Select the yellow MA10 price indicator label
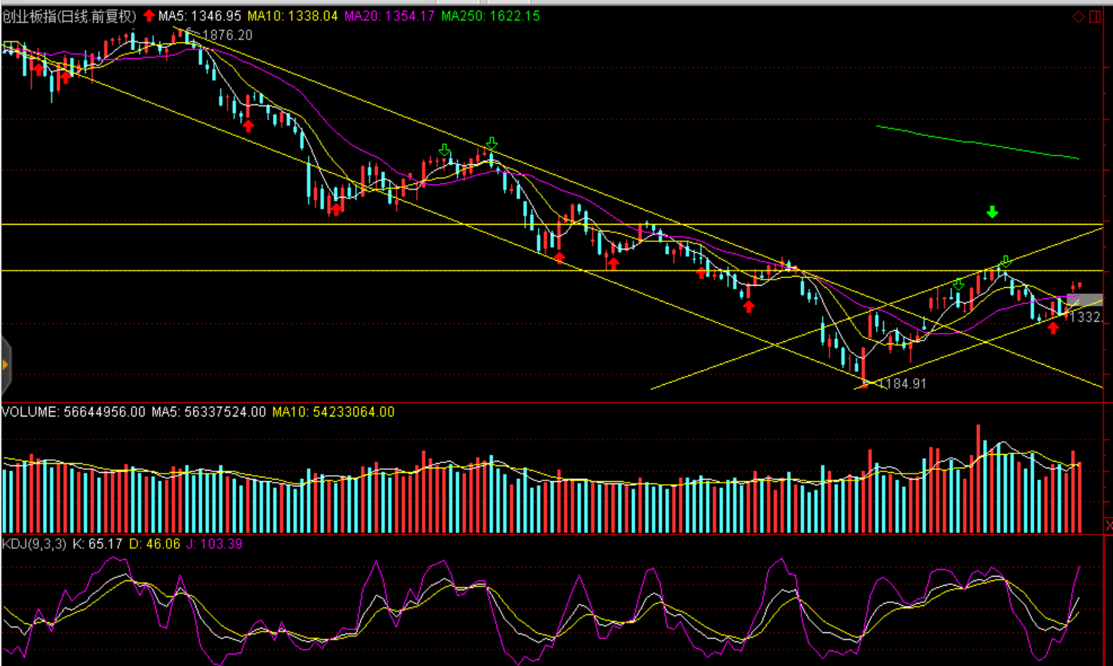The height and width of the screenshot is (666, 1113). [x=292, y=16]
